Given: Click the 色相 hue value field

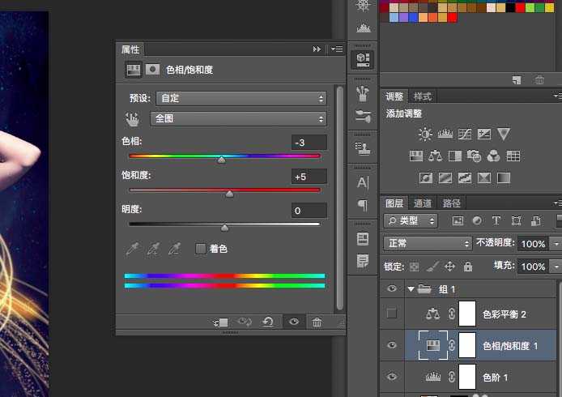Looking at the screenshot, I should point(309,143).
